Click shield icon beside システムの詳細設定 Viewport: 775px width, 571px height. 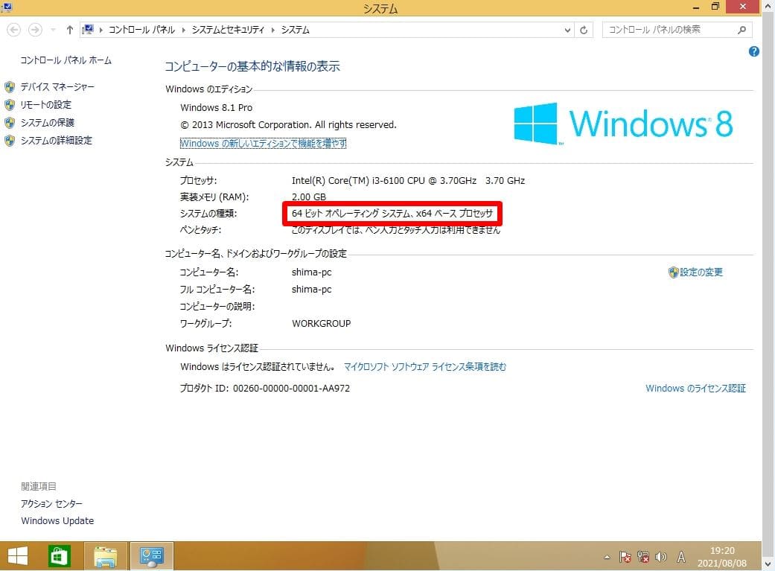pos(10,141)
